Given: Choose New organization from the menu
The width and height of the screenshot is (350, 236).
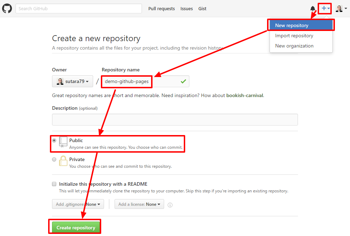Looking at the screenshot, I should [x=301, y=46].
